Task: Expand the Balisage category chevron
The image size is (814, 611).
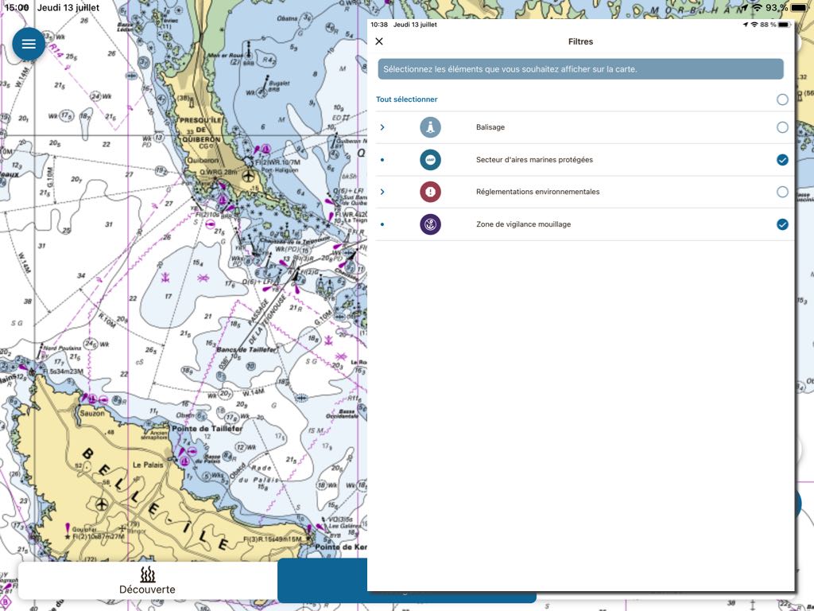Action: coord(382,127)
